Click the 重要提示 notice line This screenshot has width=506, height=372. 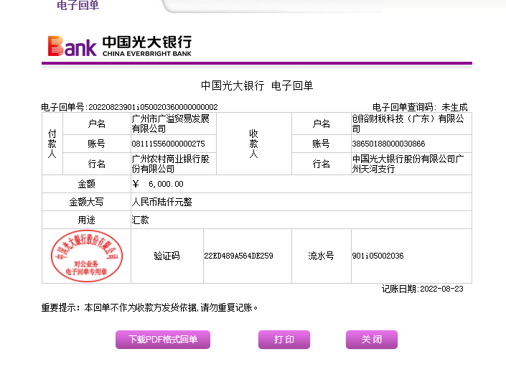tap(149, 307)
